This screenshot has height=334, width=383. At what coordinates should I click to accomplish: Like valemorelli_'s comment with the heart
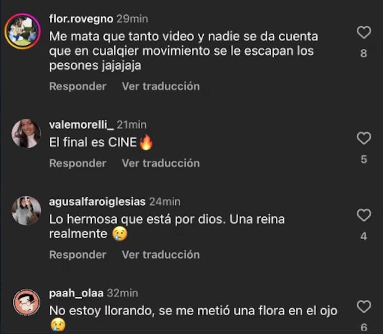[x=364, y=138]
